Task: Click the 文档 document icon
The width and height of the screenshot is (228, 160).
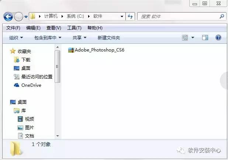Action: (x=20, y=136)
